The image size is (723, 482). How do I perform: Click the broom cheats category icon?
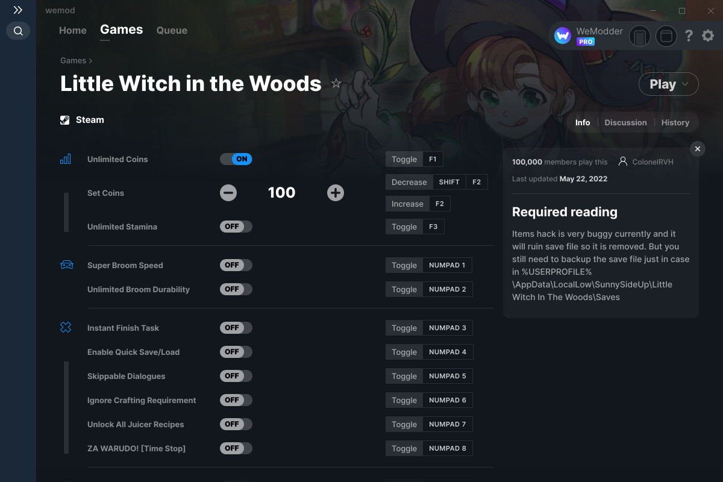pos(66,265)
